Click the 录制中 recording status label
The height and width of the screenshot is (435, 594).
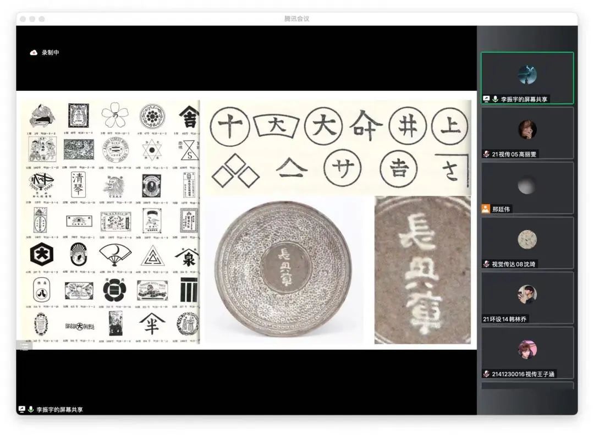pos(50,53)
